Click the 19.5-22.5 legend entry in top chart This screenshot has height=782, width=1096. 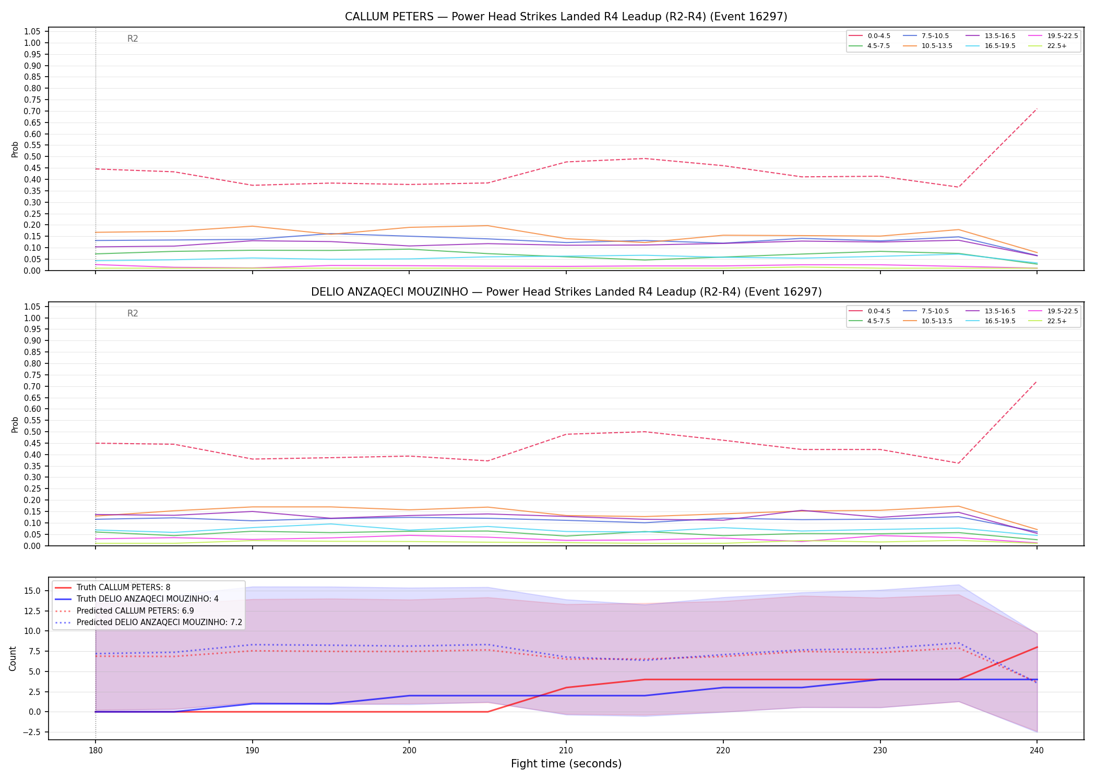1053,36
